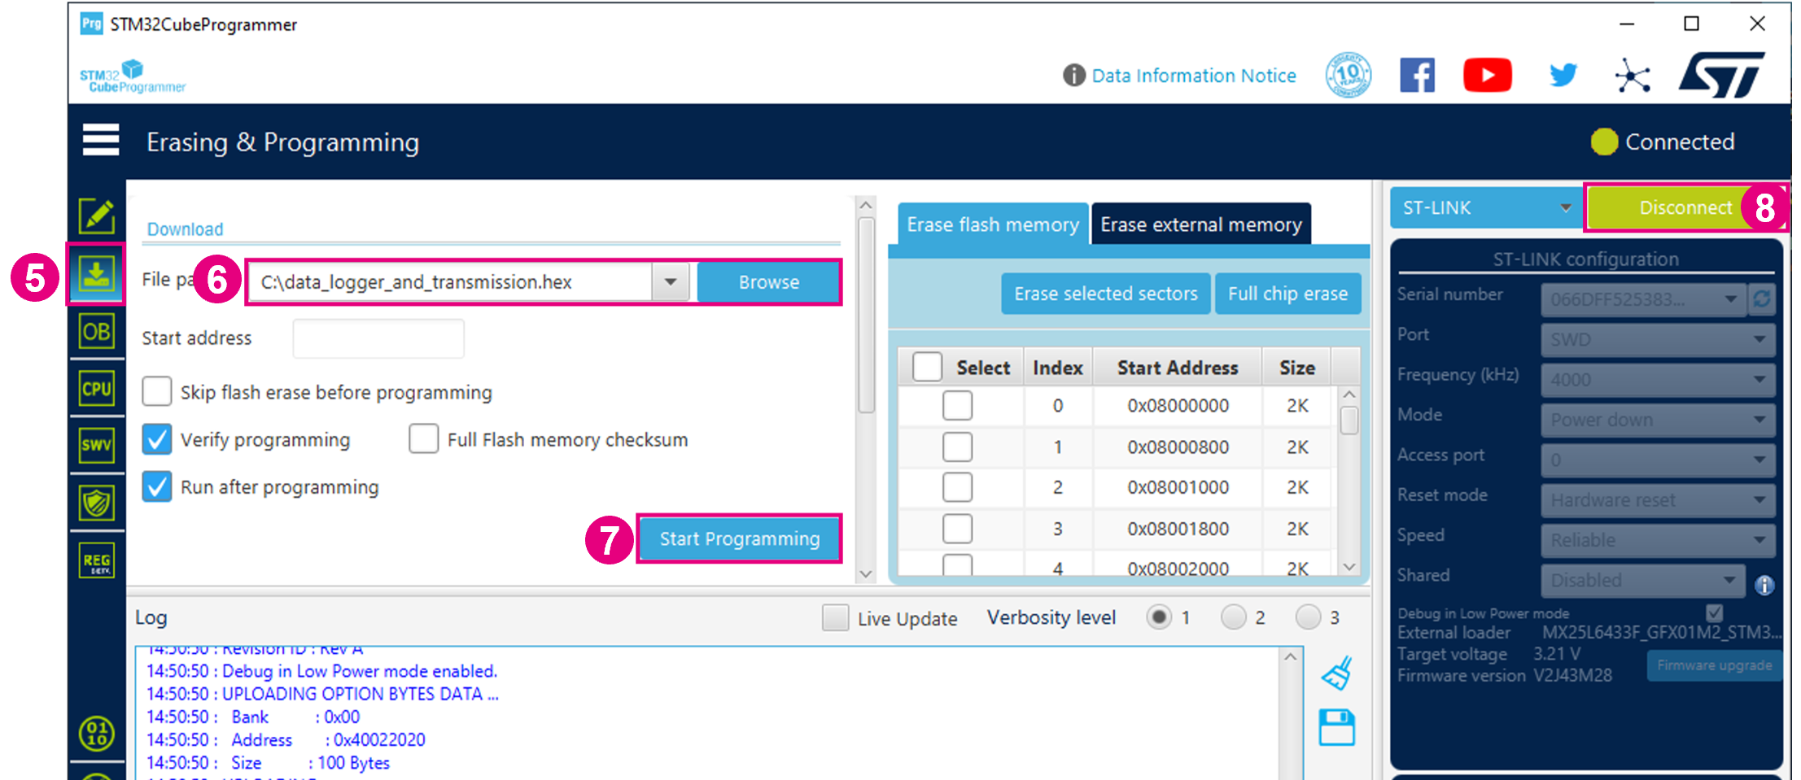Open the ST-LINK interface dropdown
The image size is (1801, 780).
point(1485,207)
